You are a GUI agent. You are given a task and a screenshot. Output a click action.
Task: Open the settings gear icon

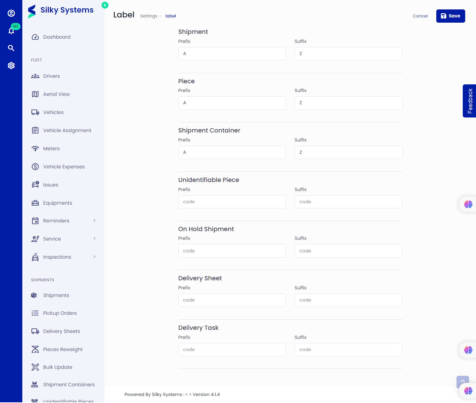coord(11,66)
